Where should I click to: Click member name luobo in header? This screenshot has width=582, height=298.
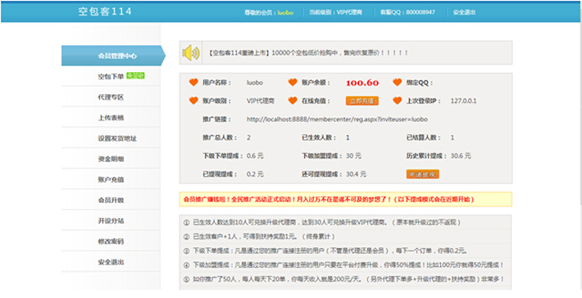tap(285, 12)
